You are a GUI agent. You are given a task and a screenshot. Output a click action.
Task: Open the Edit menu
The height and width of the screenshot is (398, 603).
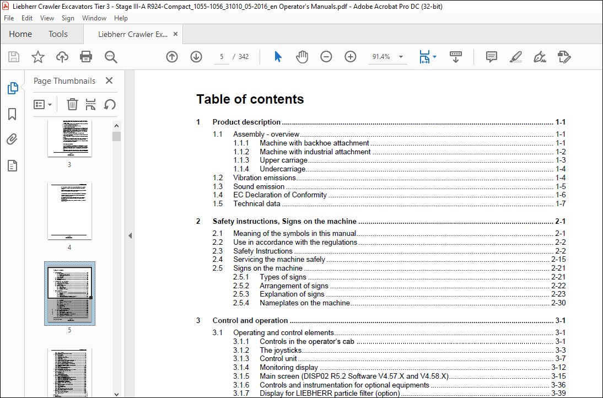27,18
